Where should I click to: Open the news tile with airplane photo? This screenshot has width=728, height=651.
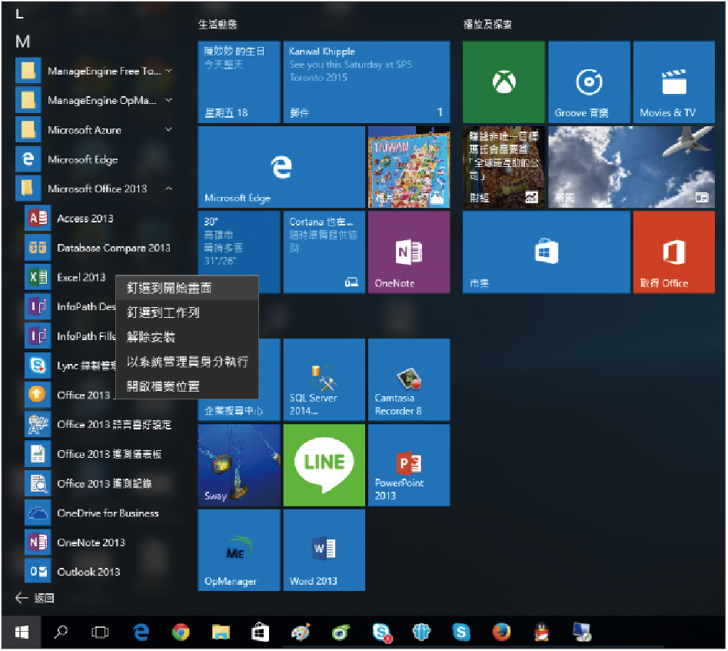pyautogui.click(x=631, y=167)
